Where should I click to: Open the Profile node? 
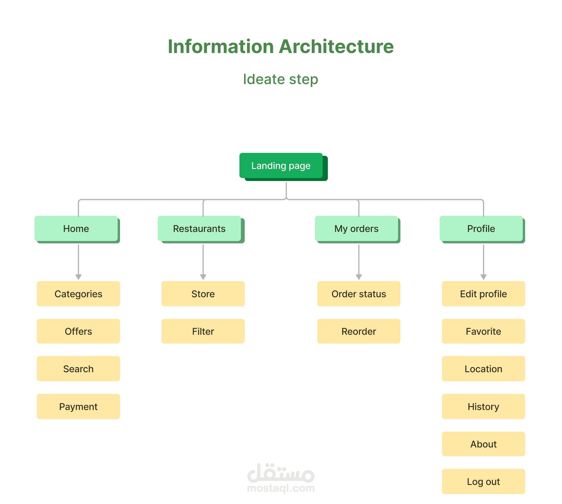481,228
